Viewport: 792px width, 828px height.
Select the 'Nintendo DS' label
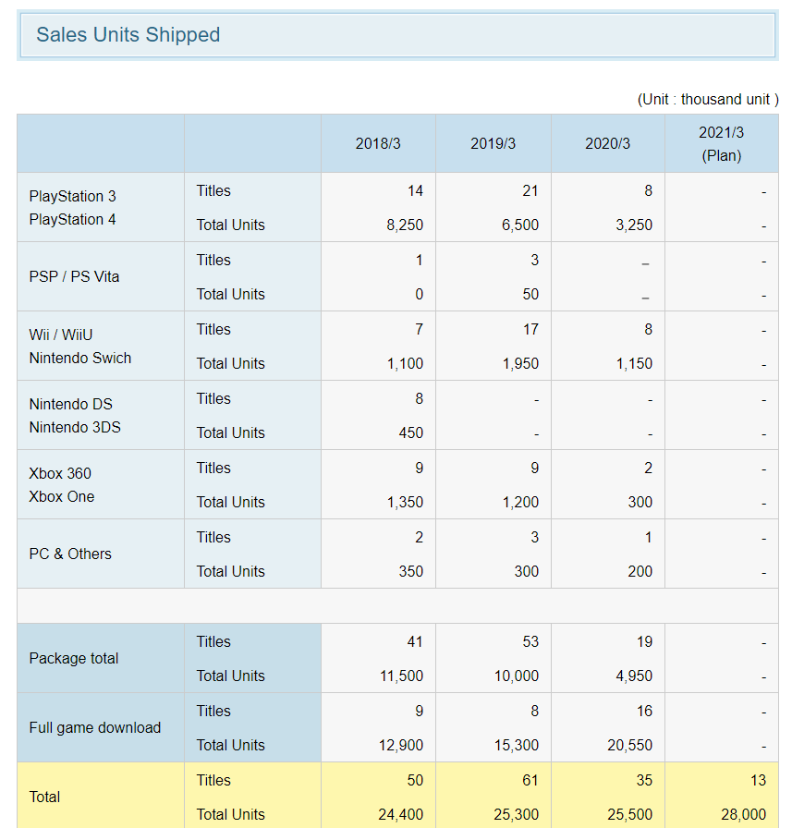[71, 405]
